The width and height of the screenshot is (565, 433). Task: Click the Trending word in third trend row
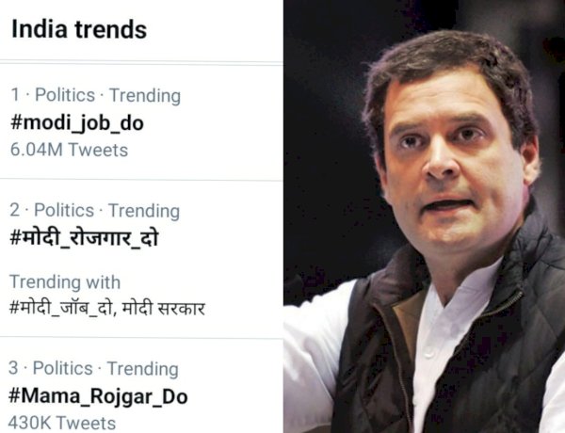[x=143, y=369]
